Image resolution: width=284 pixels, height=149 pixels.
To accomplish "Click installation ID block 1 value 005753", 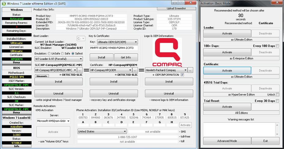I will 83,118.
